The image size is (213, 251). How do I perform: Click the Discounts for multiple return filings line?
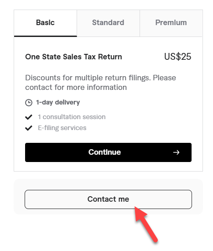click(101, 78)
